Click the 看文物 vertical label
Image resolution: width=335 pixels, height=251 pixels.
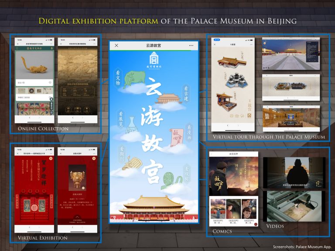click(x=118, y=78)
